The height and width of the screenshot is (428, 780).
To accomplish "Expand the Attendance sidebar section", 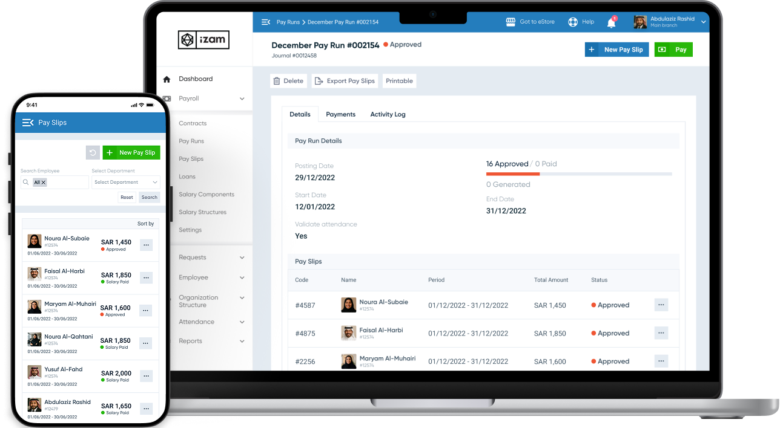I will tap(242, 322).
